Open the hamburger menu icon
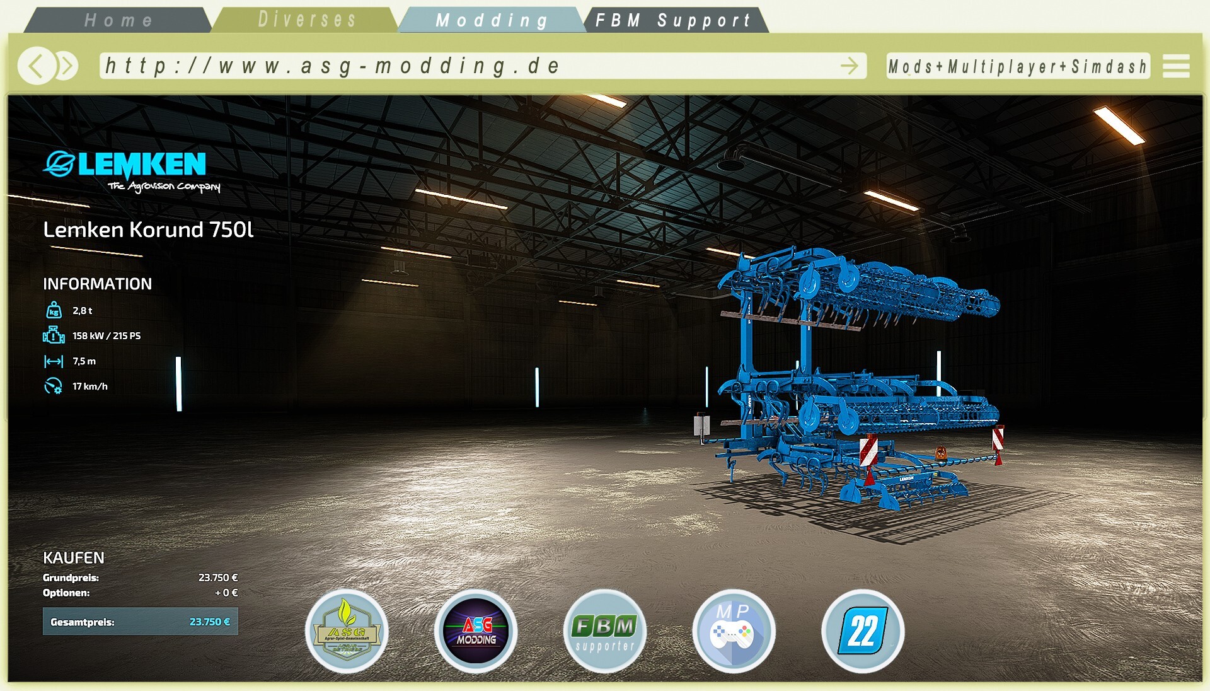1210x691 pixels. pos(1176,66)
